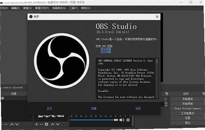The height and width of the screenshot is (130, 205).
Task: Click the large OBS logo image
Action: tap(61, 61)
